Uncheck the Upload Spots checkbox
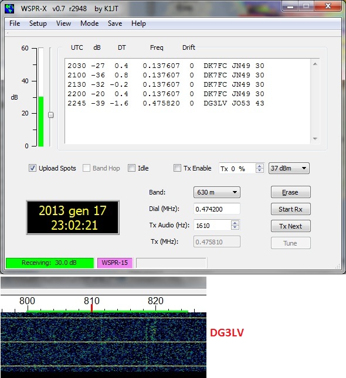Viewport: 346px width, 378px height. pyautogui.click(x=32, y=168)
